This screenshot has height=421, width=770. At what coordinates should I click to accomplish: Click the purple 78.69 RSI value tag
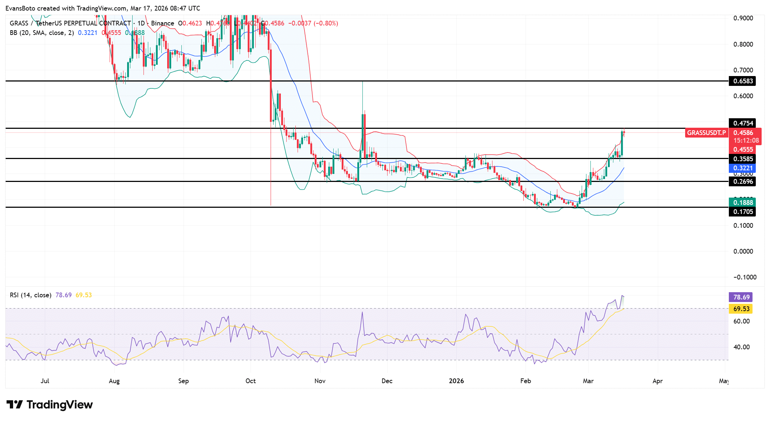[741, 297]
